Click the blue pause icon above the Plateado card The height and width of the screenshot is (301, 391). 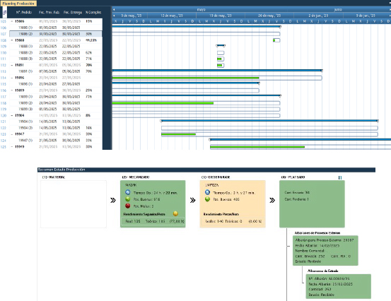coord(340,177)
